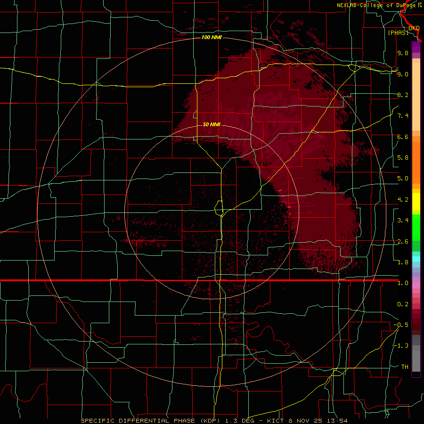Viewport: 424px width, 424px height.
Task: Pick the cyan band of the color bar
Action: [x=416, y=259]
